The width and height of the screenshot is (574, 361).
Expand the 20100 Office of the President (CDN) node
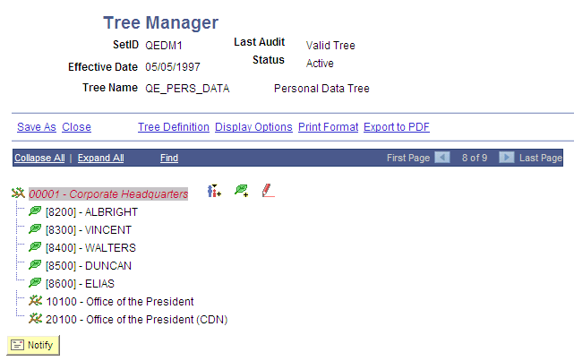point(36,319)
